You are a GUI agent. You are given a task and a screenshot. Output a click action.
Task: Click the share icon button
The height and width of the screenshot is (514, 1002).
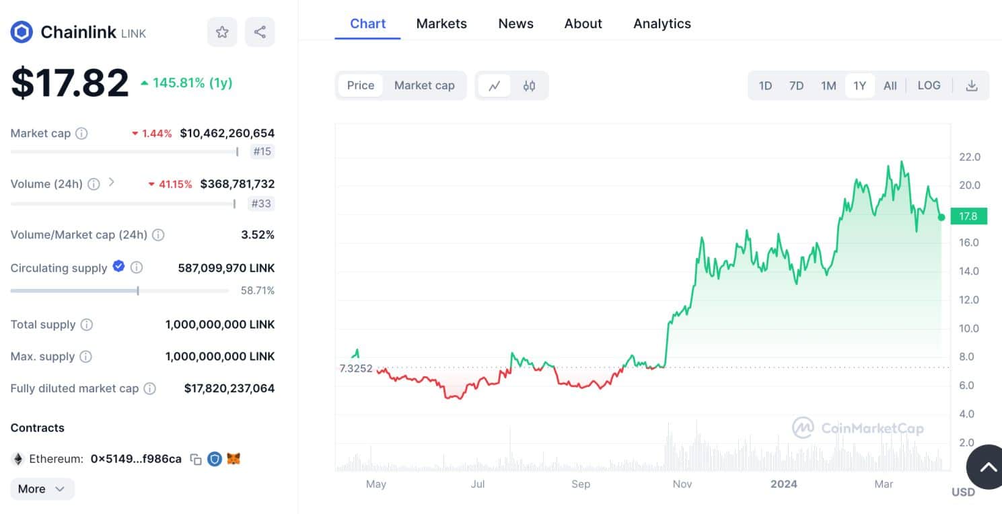click(260, 32)
